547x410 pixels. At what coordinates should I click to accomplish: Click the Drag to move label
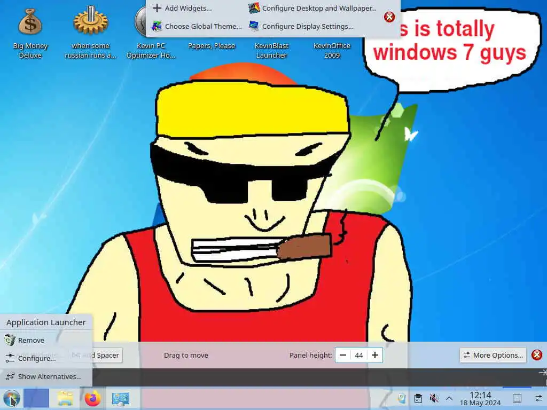[x=186, y=355]
